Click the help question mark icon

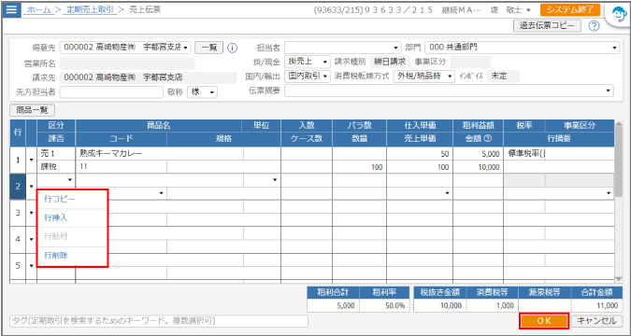[x=594, y=26]
